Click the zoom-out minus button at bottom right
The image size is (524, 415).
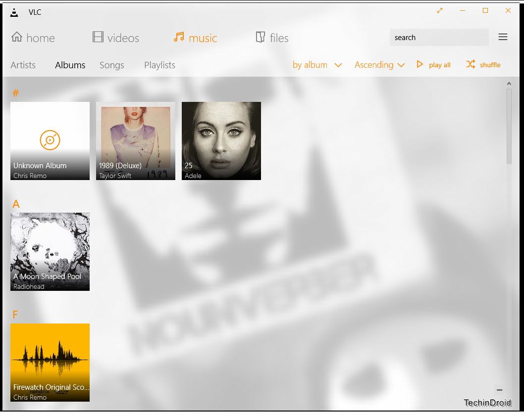tap(500, 390)
